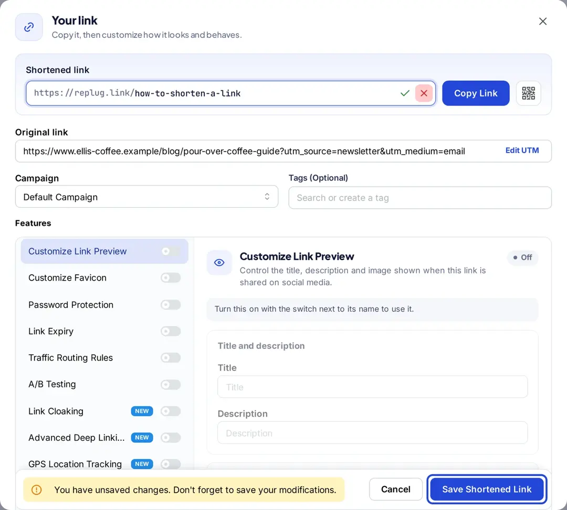Screen dimensions: 567x510
Task: Click the NEW badge beside Advanced Deep Linking
Action: [142, 438]
